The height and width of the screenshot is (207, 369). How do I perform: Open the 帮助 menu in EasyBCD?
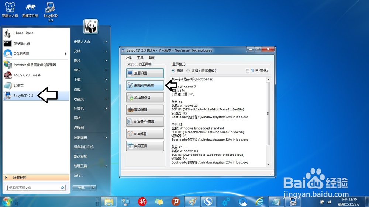pyautogui.click(x=152, y=58)
